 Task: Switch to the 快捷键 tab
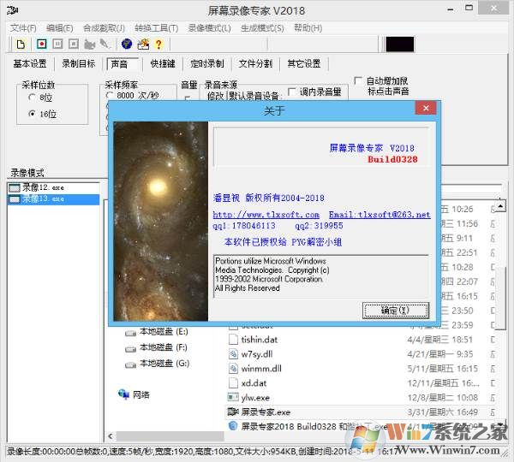(x=163, y=63)
